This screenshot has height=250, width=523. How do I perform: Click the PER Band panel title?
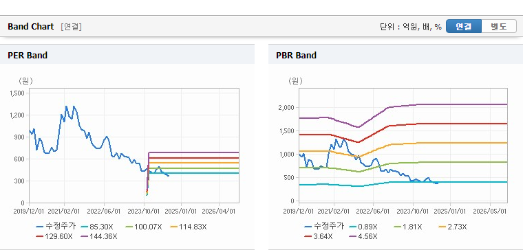point(28,55)
